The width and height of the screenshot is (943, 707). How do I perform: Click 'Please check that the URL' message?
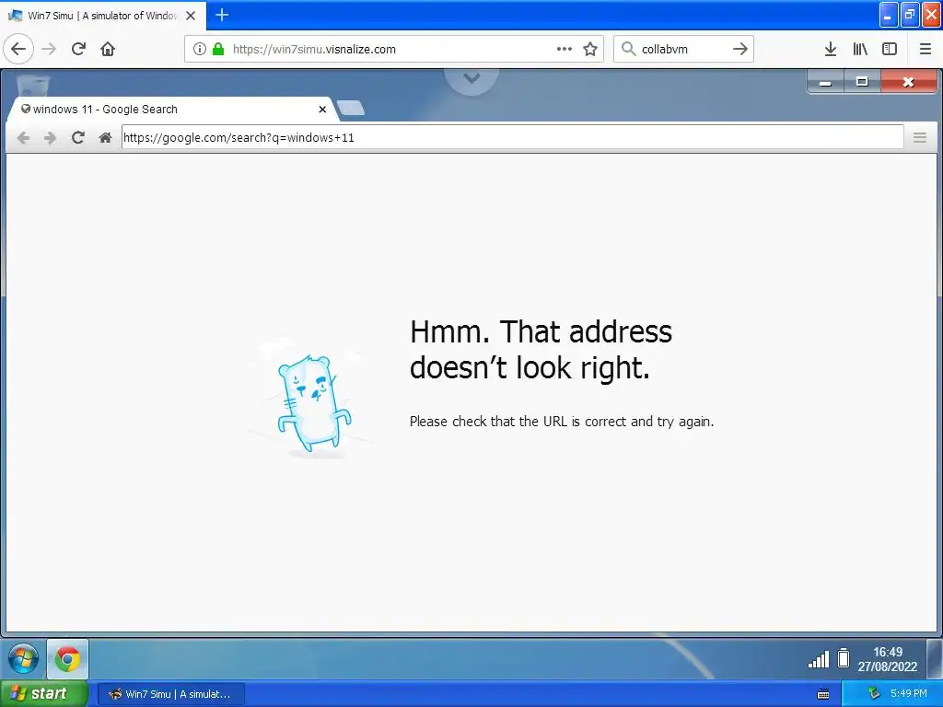coord(562,422)
